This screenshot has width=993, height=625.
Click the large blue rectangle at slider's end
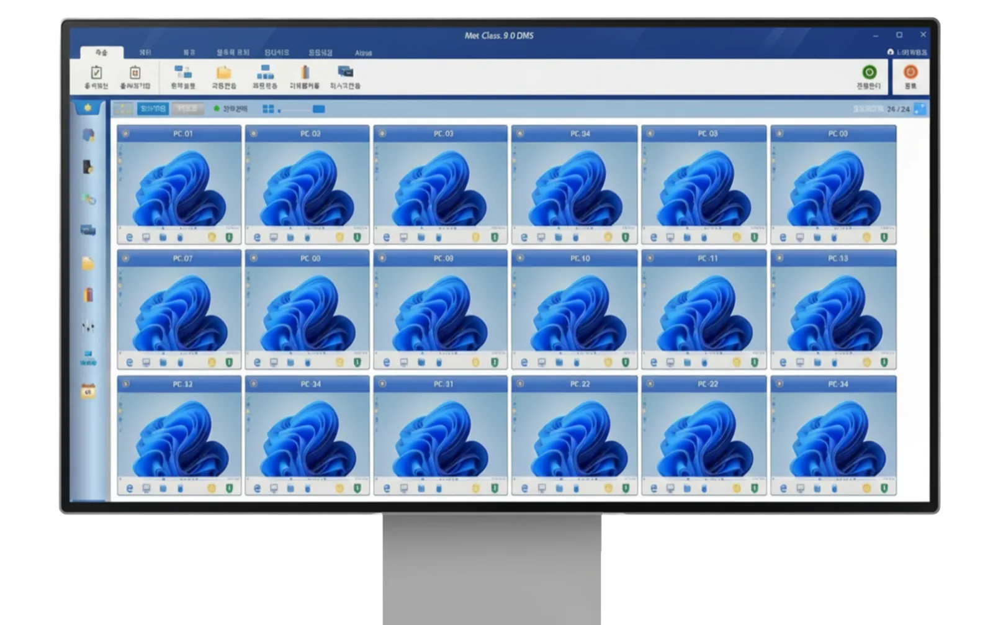point(318,109)
